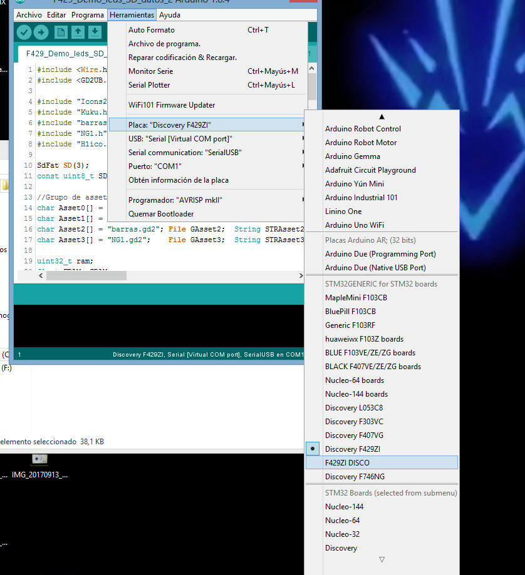Launch the Serial Plotter

207,85
